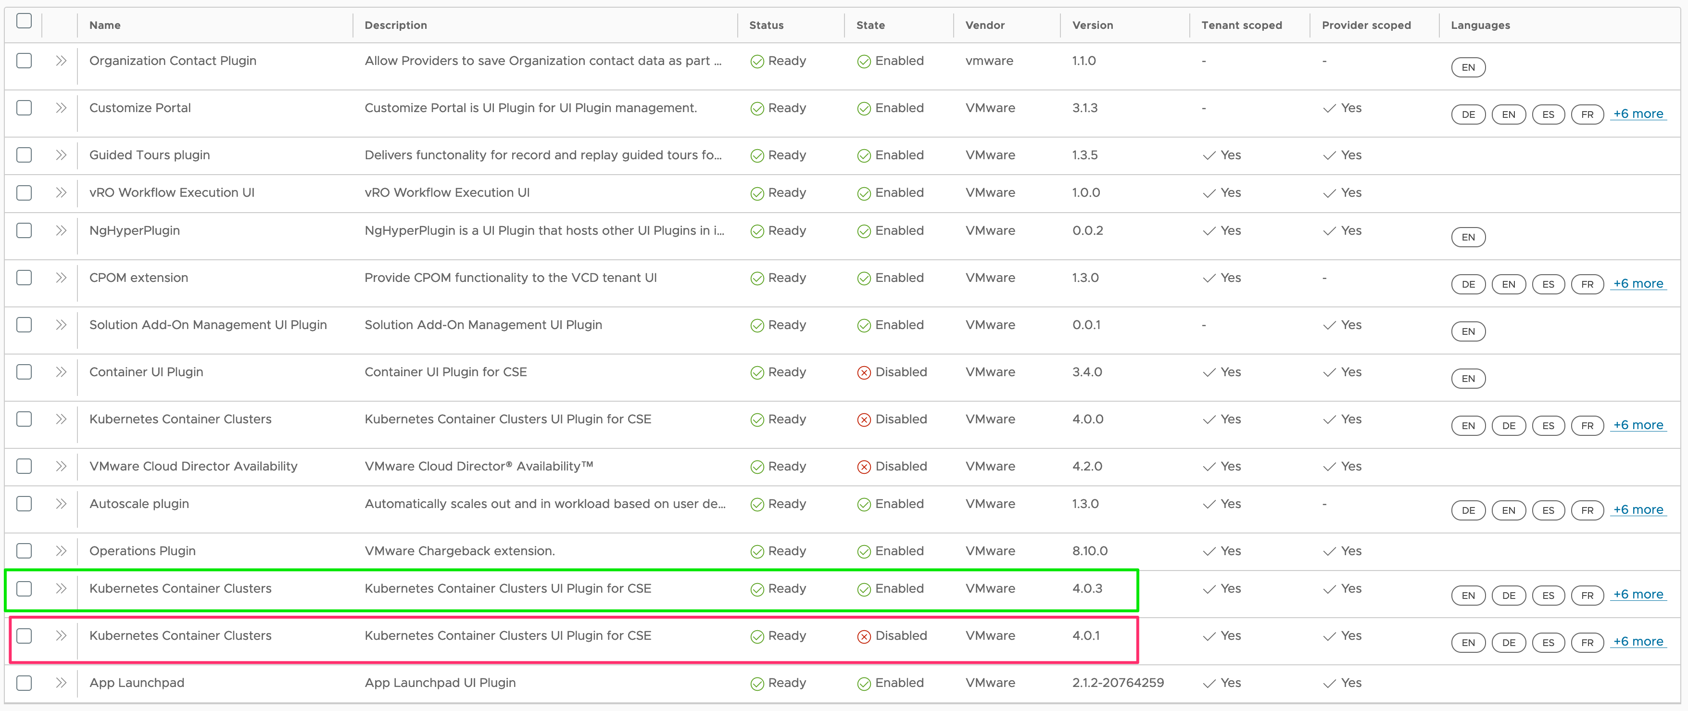Click version 8.10.0 cell
1688x711 pixels.
(x=1090, y=551)
